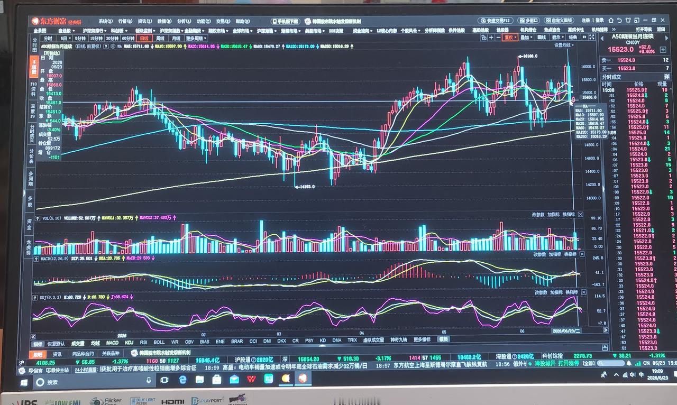This screenshot has height=405, width=677.
Task: Open the 分析 menu
Action: point(184,21)
